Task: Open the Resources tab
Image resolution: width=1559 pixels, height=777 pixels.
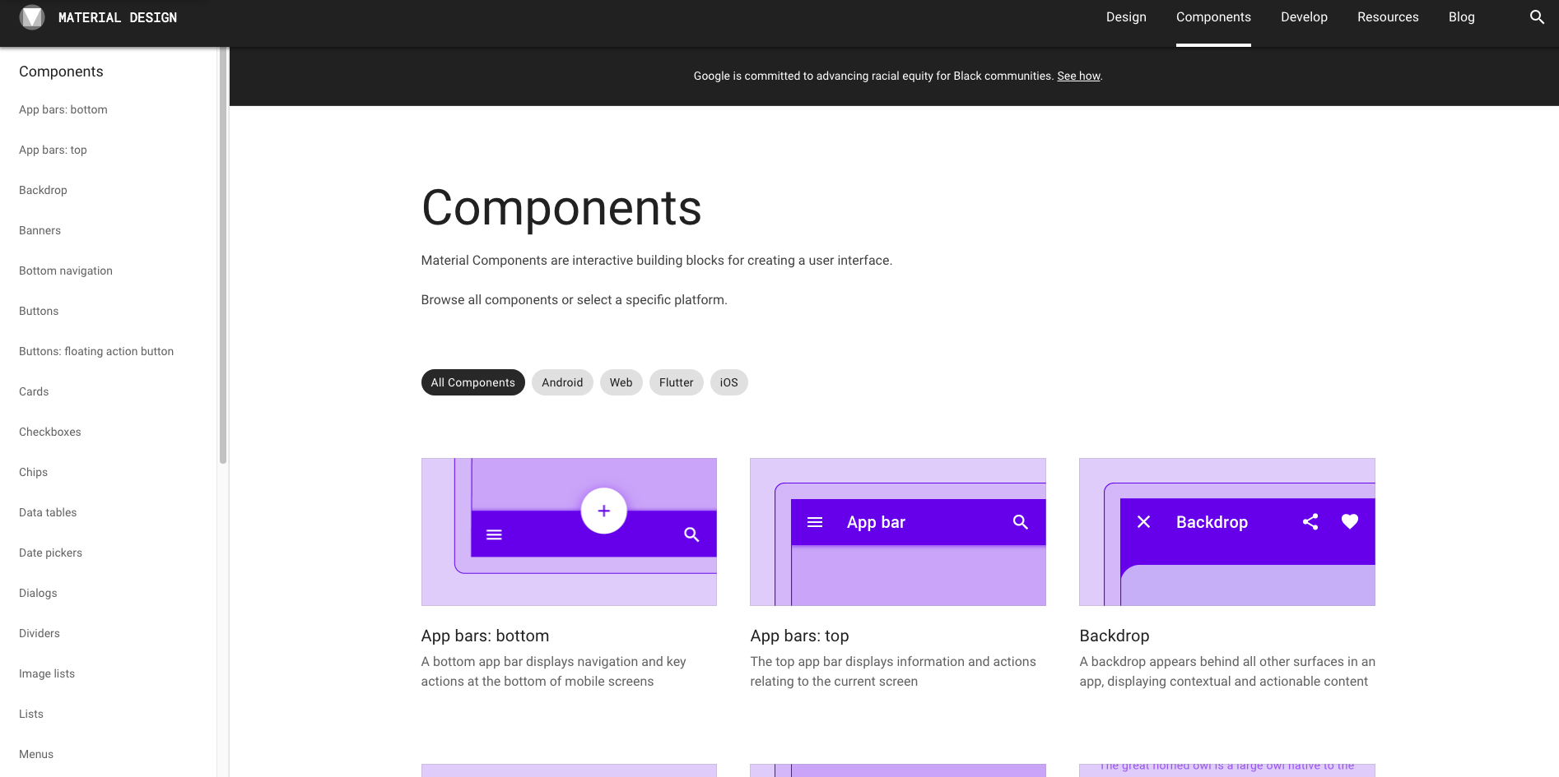Action: (1388, 17)
